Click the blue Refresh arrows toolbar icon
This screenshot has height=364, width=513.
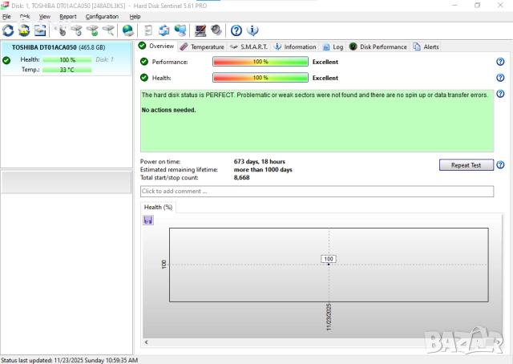(8, 30)
